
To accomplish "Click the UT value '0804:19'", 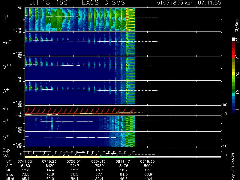I will [98, 161].
